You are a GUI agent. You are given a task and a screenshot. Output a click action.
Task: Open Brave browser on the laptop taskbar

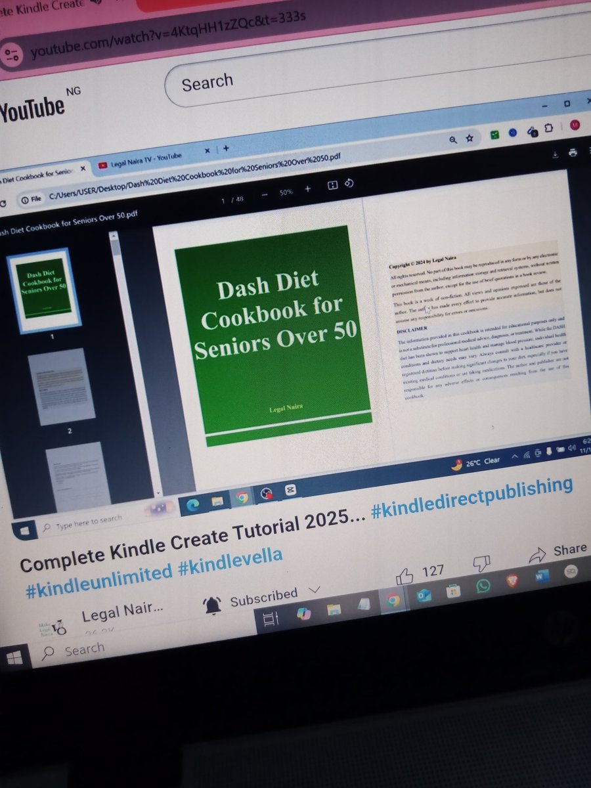pyautogui.click(x=513, y=581)
